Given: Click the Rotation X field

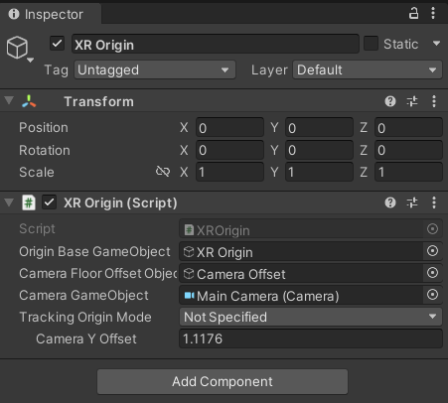Looking at the screenshot, I should [229, 150].
